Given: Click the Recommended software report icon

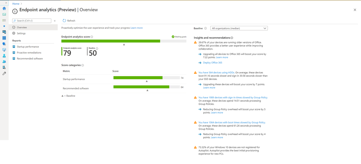Looking at the screenshot, I should coord(14,59).
